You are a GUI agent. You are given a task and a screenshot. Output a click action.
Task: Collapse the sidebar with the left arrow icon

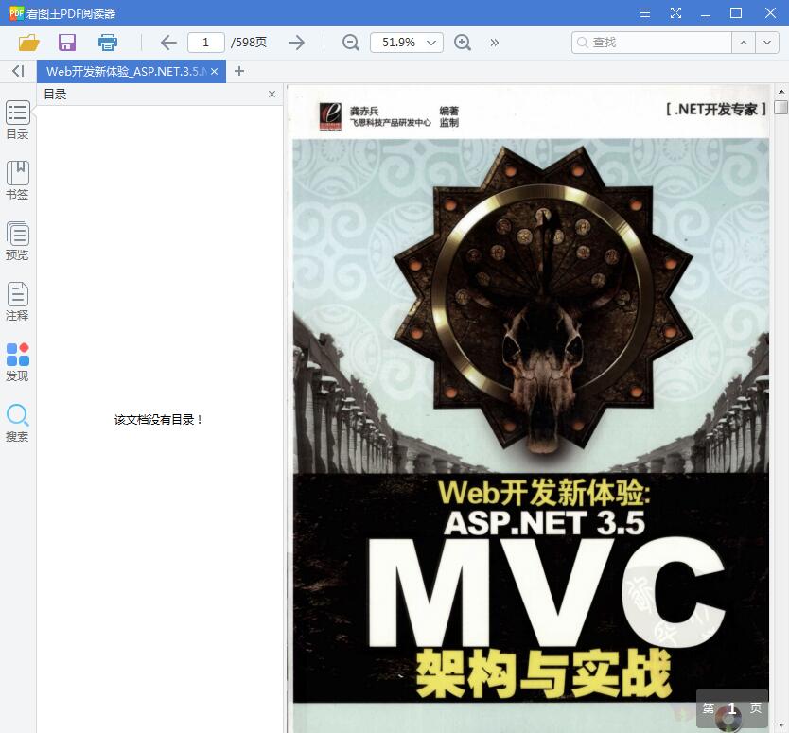[18, 71]
